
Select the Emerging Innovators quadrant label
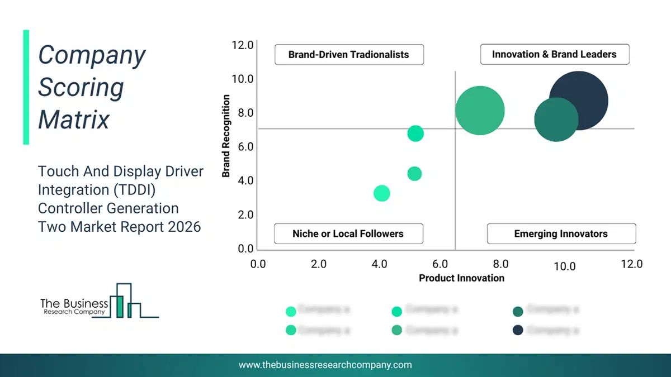pyautogui.click(x=561, y=233)
